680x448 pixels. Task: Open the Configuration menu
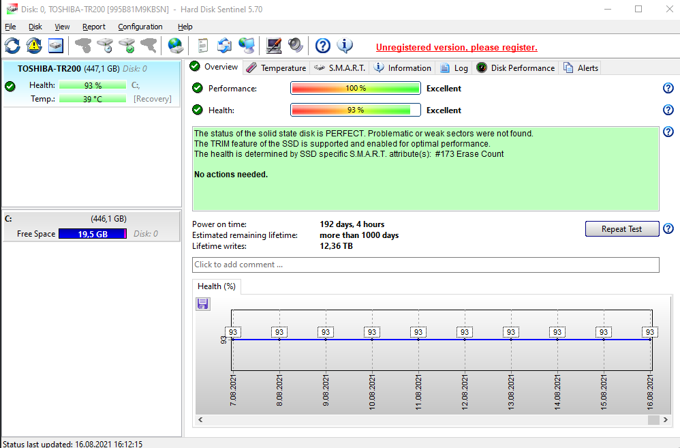(x=140, y=27)
